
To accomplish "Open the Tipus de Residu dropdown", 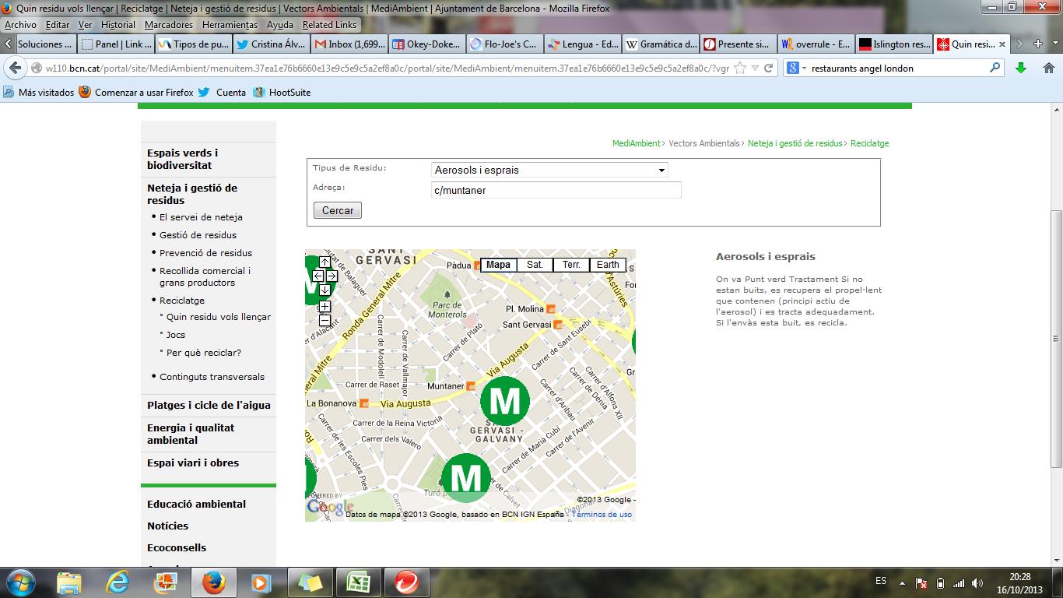I will click(549, 170).
